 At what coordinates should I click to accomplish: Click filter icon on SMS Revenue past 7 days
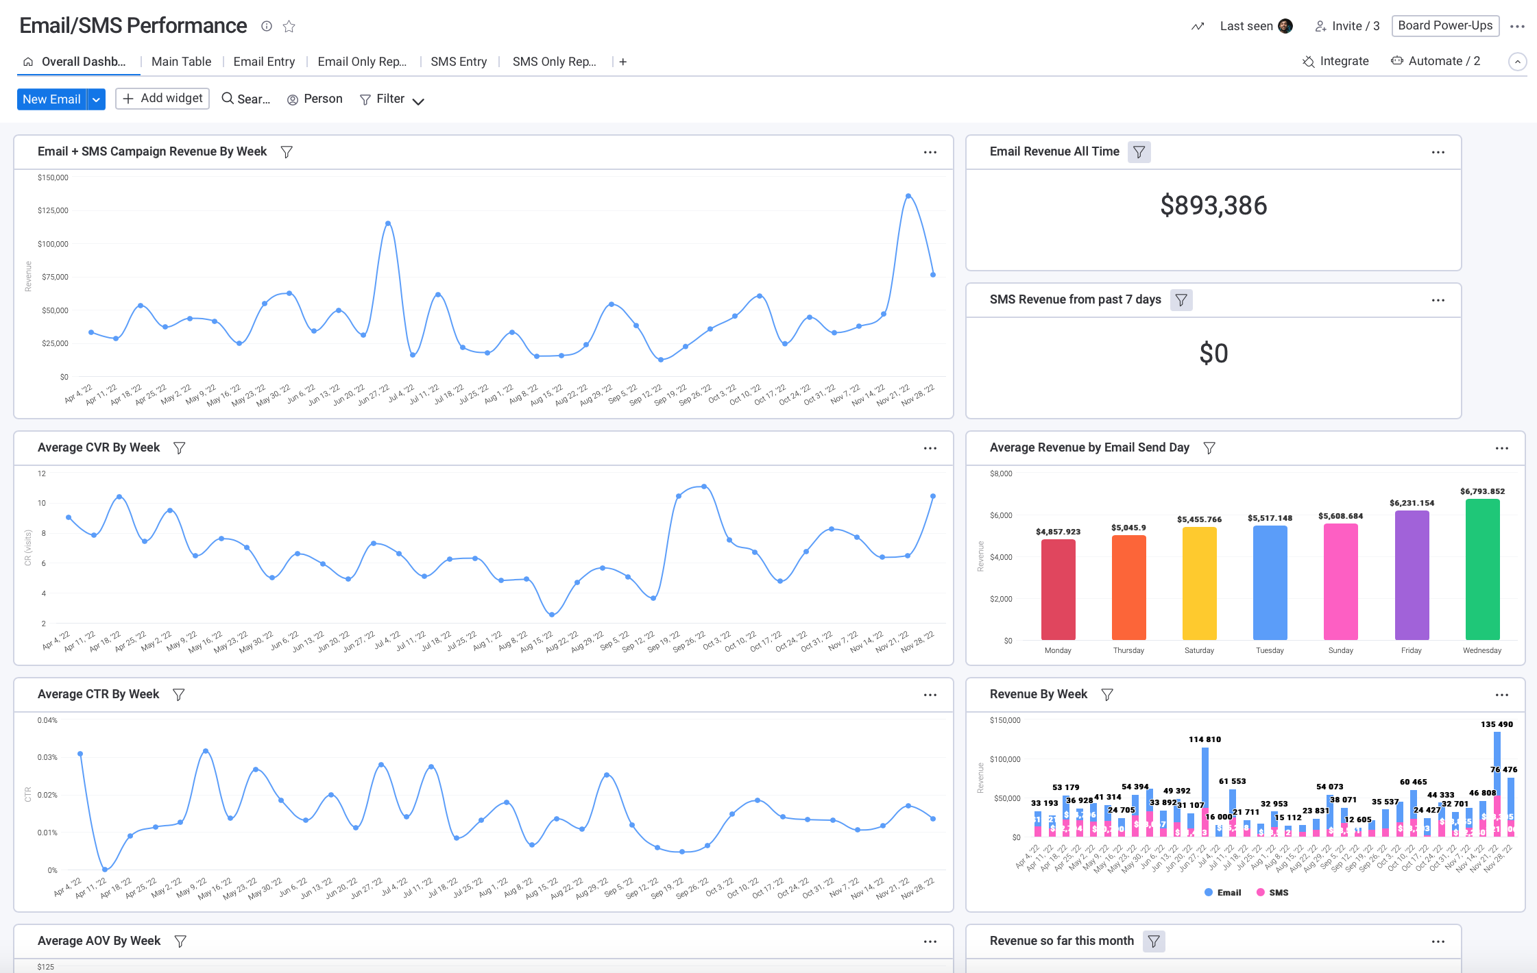point(1181,299)
